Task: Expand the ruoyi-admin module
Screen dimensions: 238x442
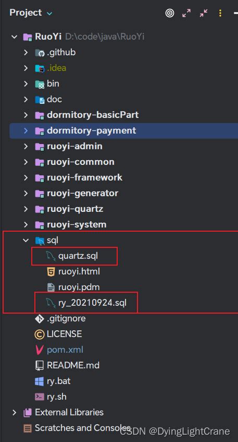Action: [26, 146]
